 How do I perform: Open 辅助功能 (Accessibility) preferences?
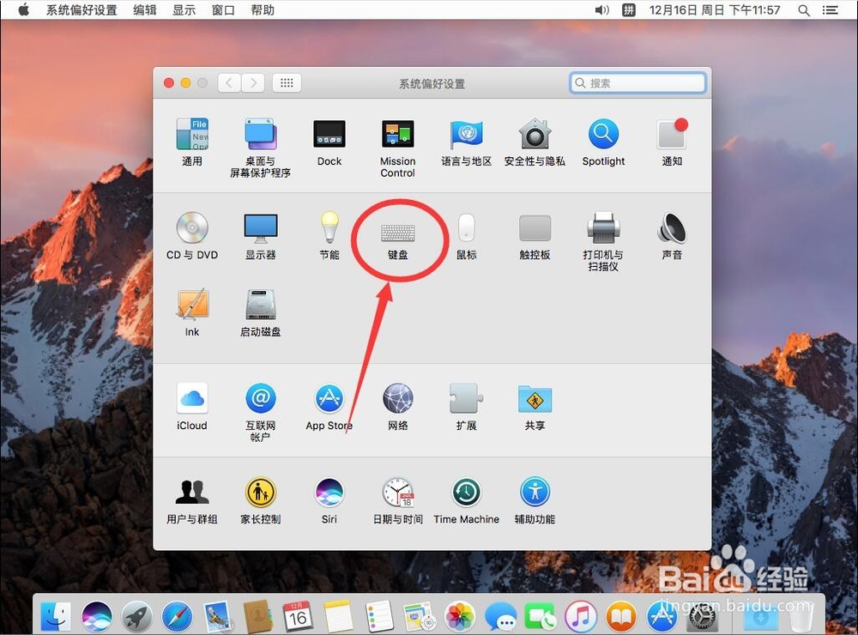[535, 499]
